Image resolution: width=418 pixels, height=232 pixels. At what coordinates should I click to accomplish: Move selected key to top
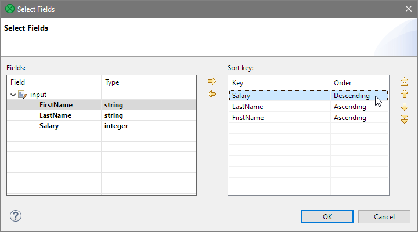tap(405, 82)
